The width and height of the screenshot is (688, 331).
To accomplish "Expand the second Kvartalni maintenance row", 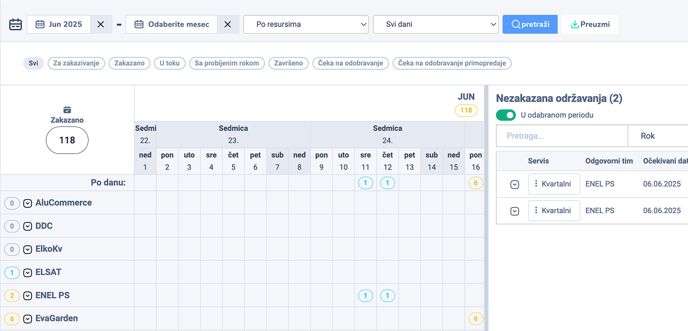I will click(x=514, y=211).
